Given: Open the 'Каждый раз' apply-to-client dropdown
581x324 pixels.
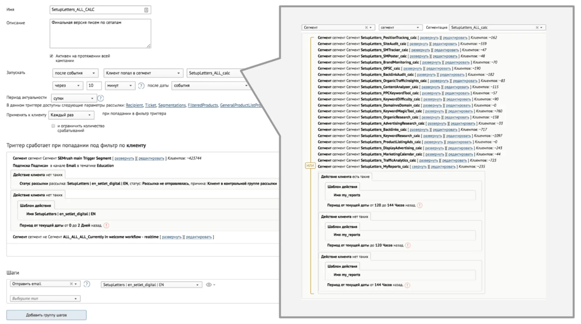Looking at the screenshot, I should click(71, 115).
